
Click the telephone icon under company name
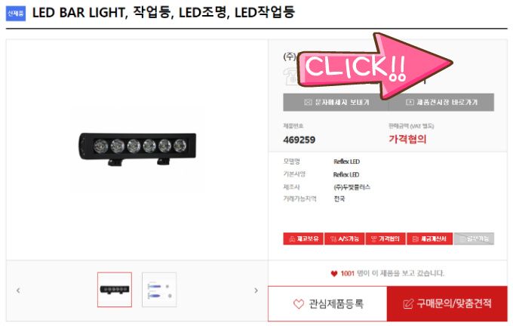pyautogui.click(x=290, y=76)
